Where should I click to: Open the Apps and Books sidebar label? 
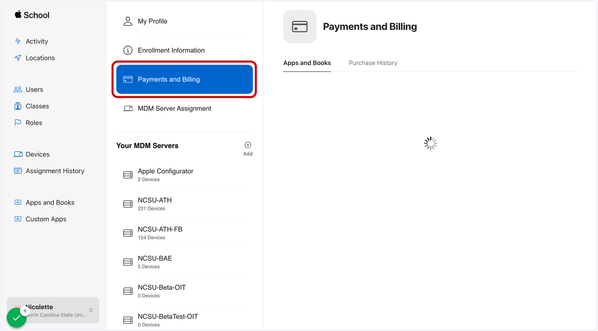tap(50, 202)
